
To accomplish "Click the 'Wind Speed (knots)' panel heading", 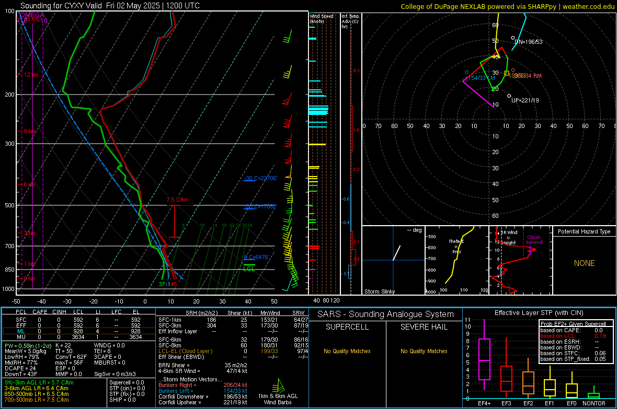I will 322,18.
